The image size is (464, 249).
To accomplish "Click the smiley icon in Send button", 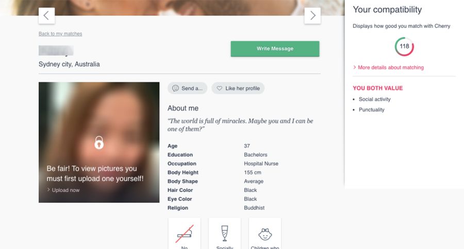I will point(175,88).
